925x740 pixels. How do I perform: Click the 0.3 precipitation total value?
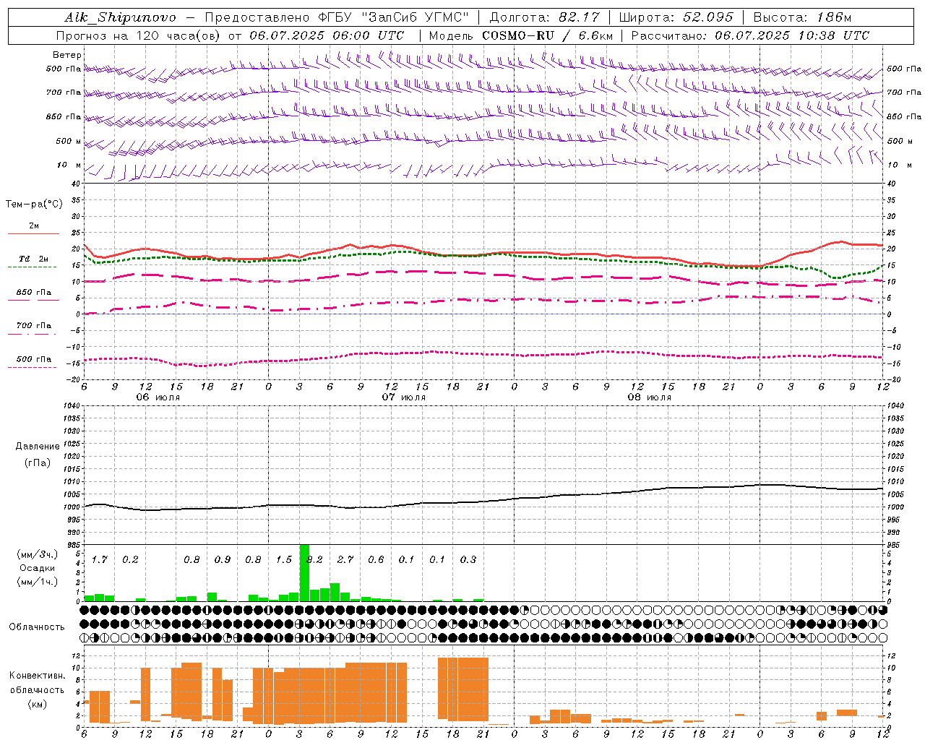[x=468, y=559]
